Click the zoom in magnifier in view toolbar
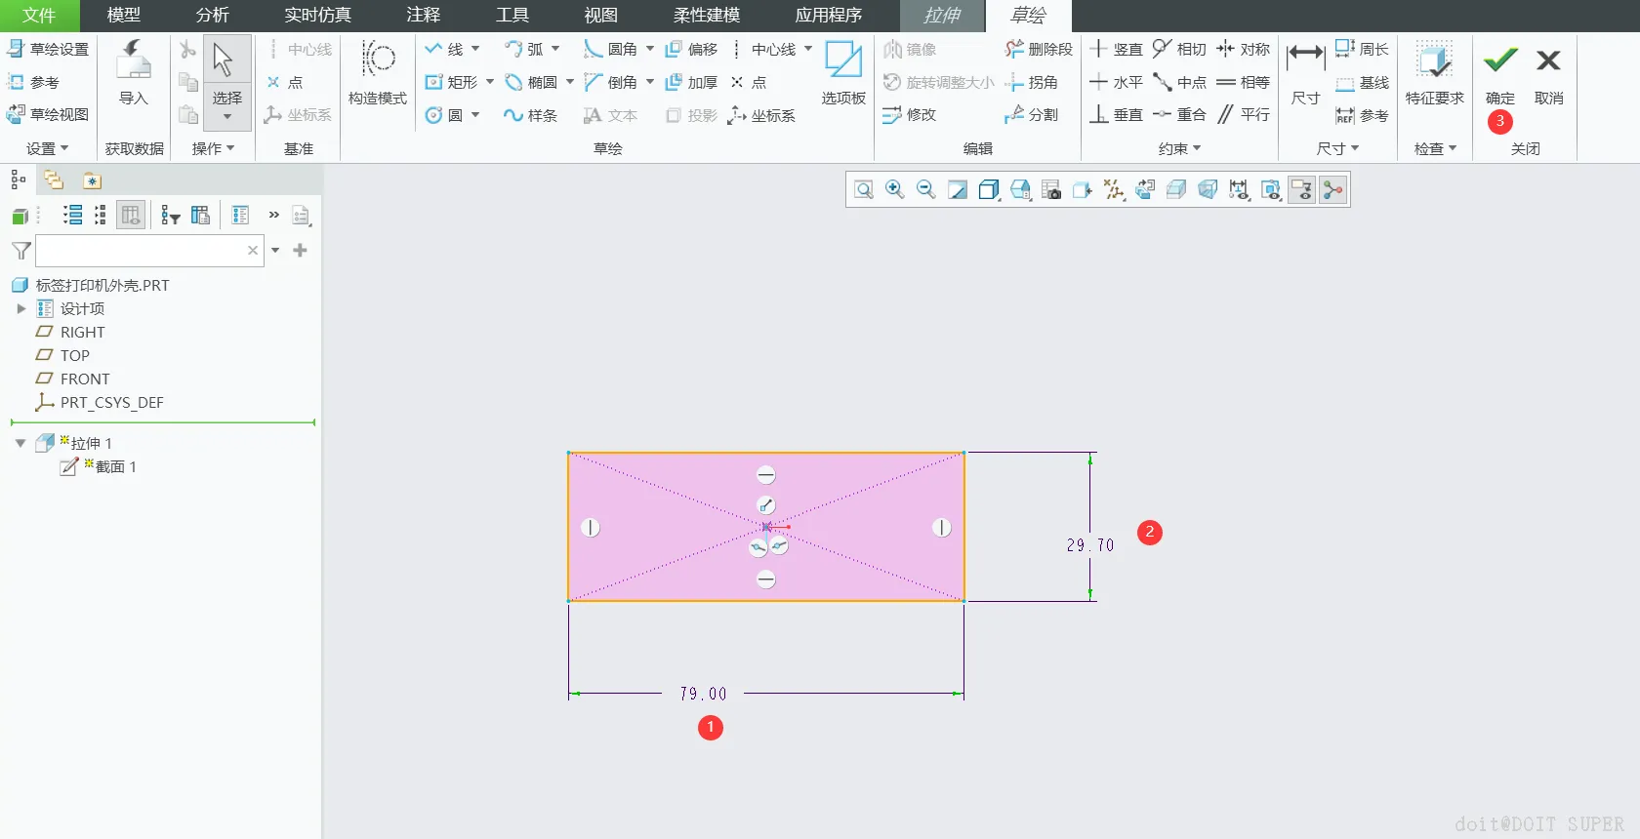The height and width of the screenshot is (839, 1640). click(895, 189)
